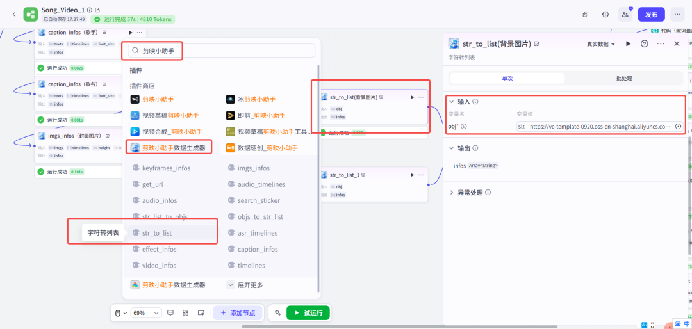
Task: Open the header more options menu
Action: (x=677, y=15)
